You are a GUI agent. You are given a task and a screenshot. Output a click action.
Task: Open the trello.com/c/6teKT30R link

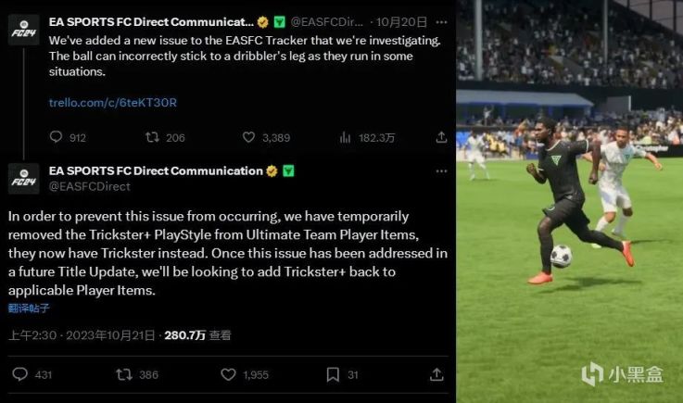tap(113, 103)
